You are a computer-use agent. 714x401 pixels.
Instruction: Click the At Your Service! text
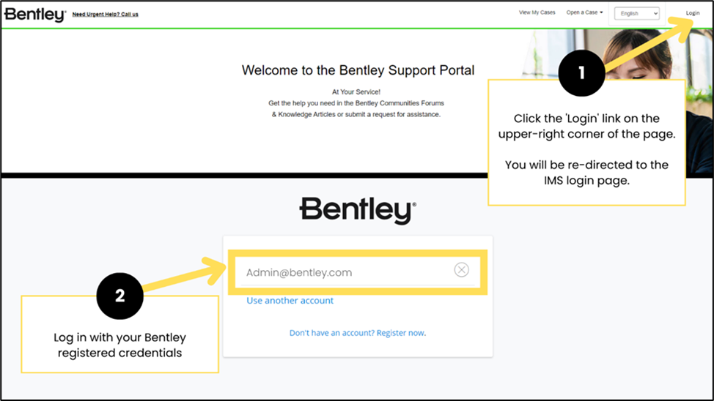point(356,92)
